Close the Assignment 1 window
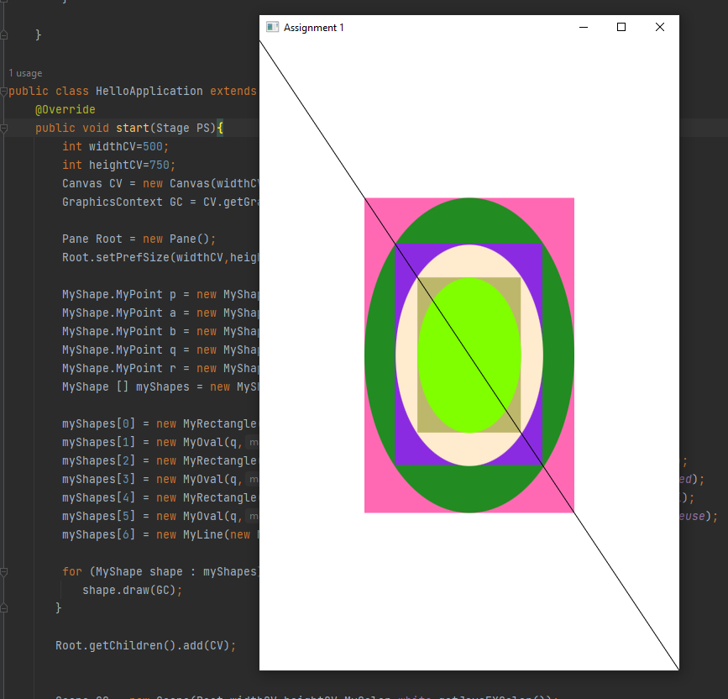728x699 pixels. click(660, 27)
